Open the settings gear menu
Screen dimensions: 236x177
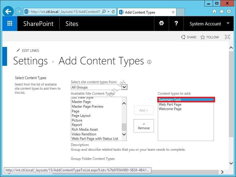click(x=161, y=24)
